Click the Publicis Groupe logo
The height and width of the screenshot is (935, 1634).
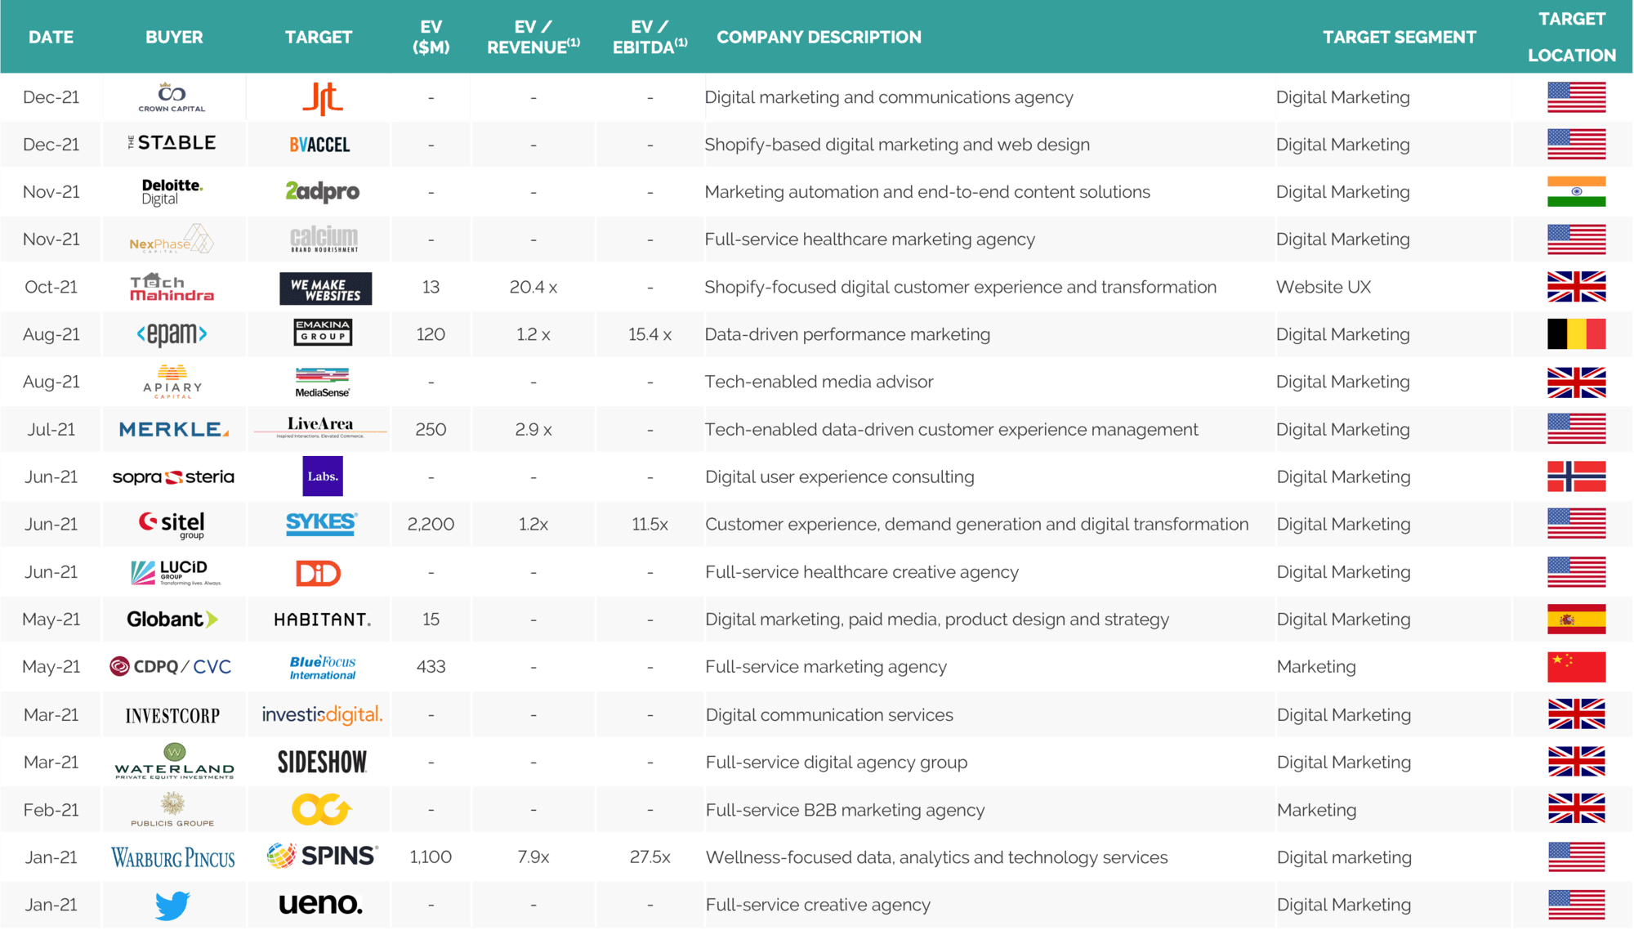tap(172, 809)
